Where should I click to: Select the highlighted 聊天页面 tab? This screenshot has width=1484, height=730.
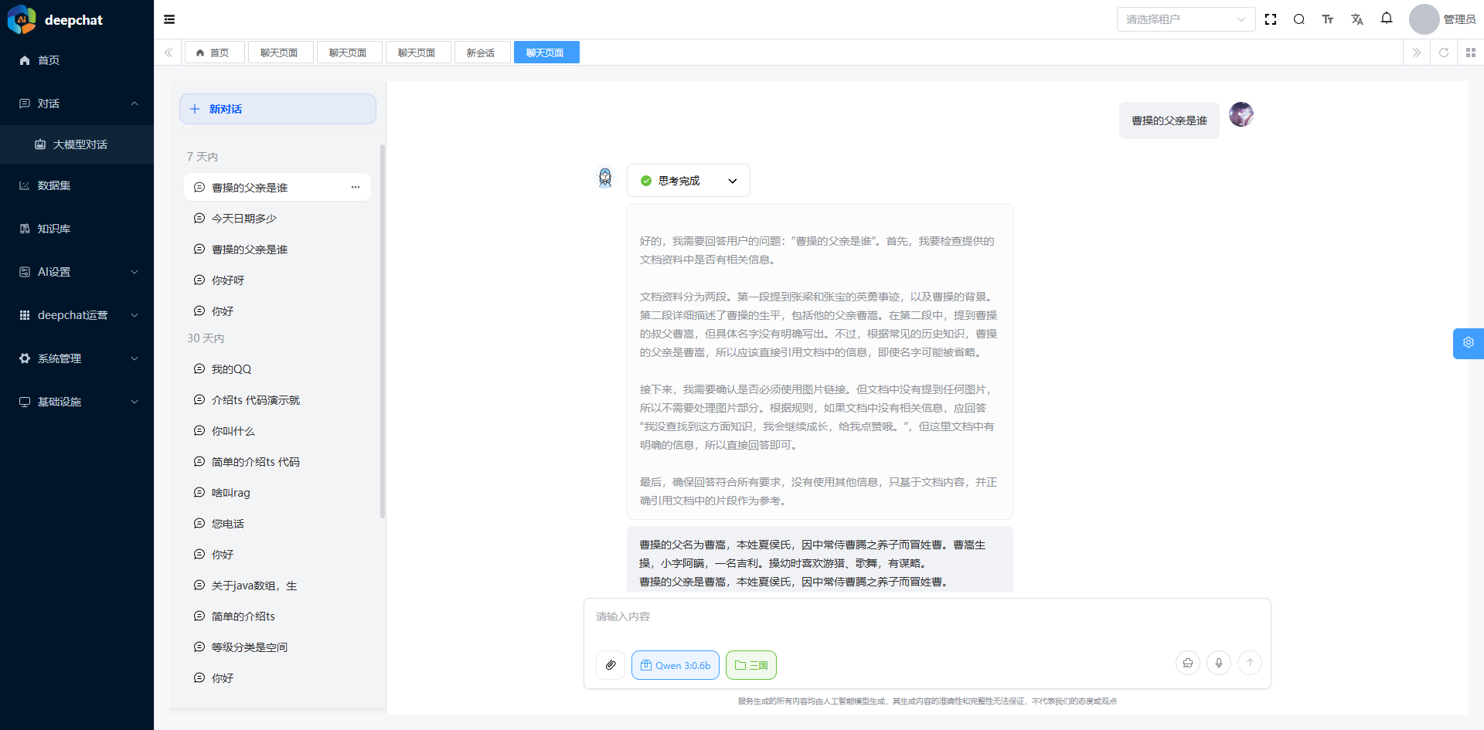pyautogui.click(x=546, y=53)
